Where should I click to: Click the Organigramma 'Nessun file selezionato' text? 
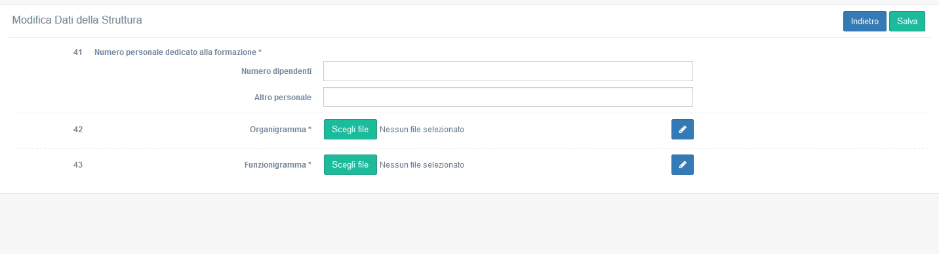[x=422, y=130]
